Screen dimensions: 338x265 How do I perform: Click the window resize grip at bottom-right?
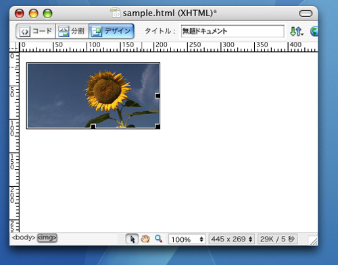click(313, 241)
